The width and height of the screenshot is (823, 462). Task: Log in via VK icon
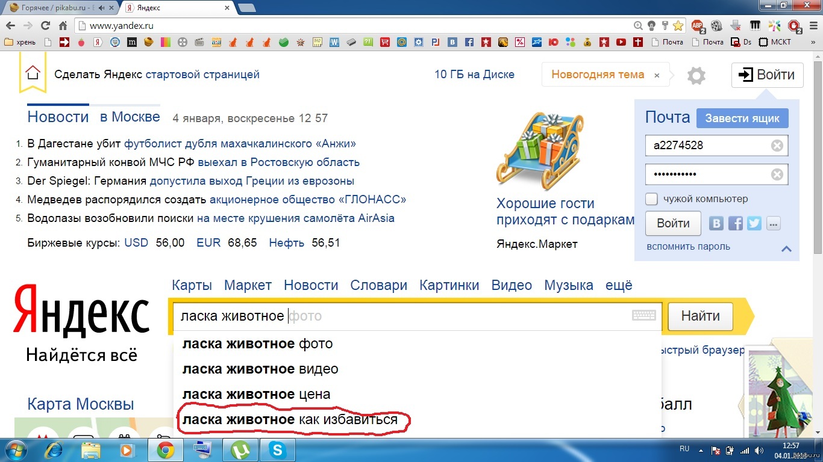click(716, 223)
